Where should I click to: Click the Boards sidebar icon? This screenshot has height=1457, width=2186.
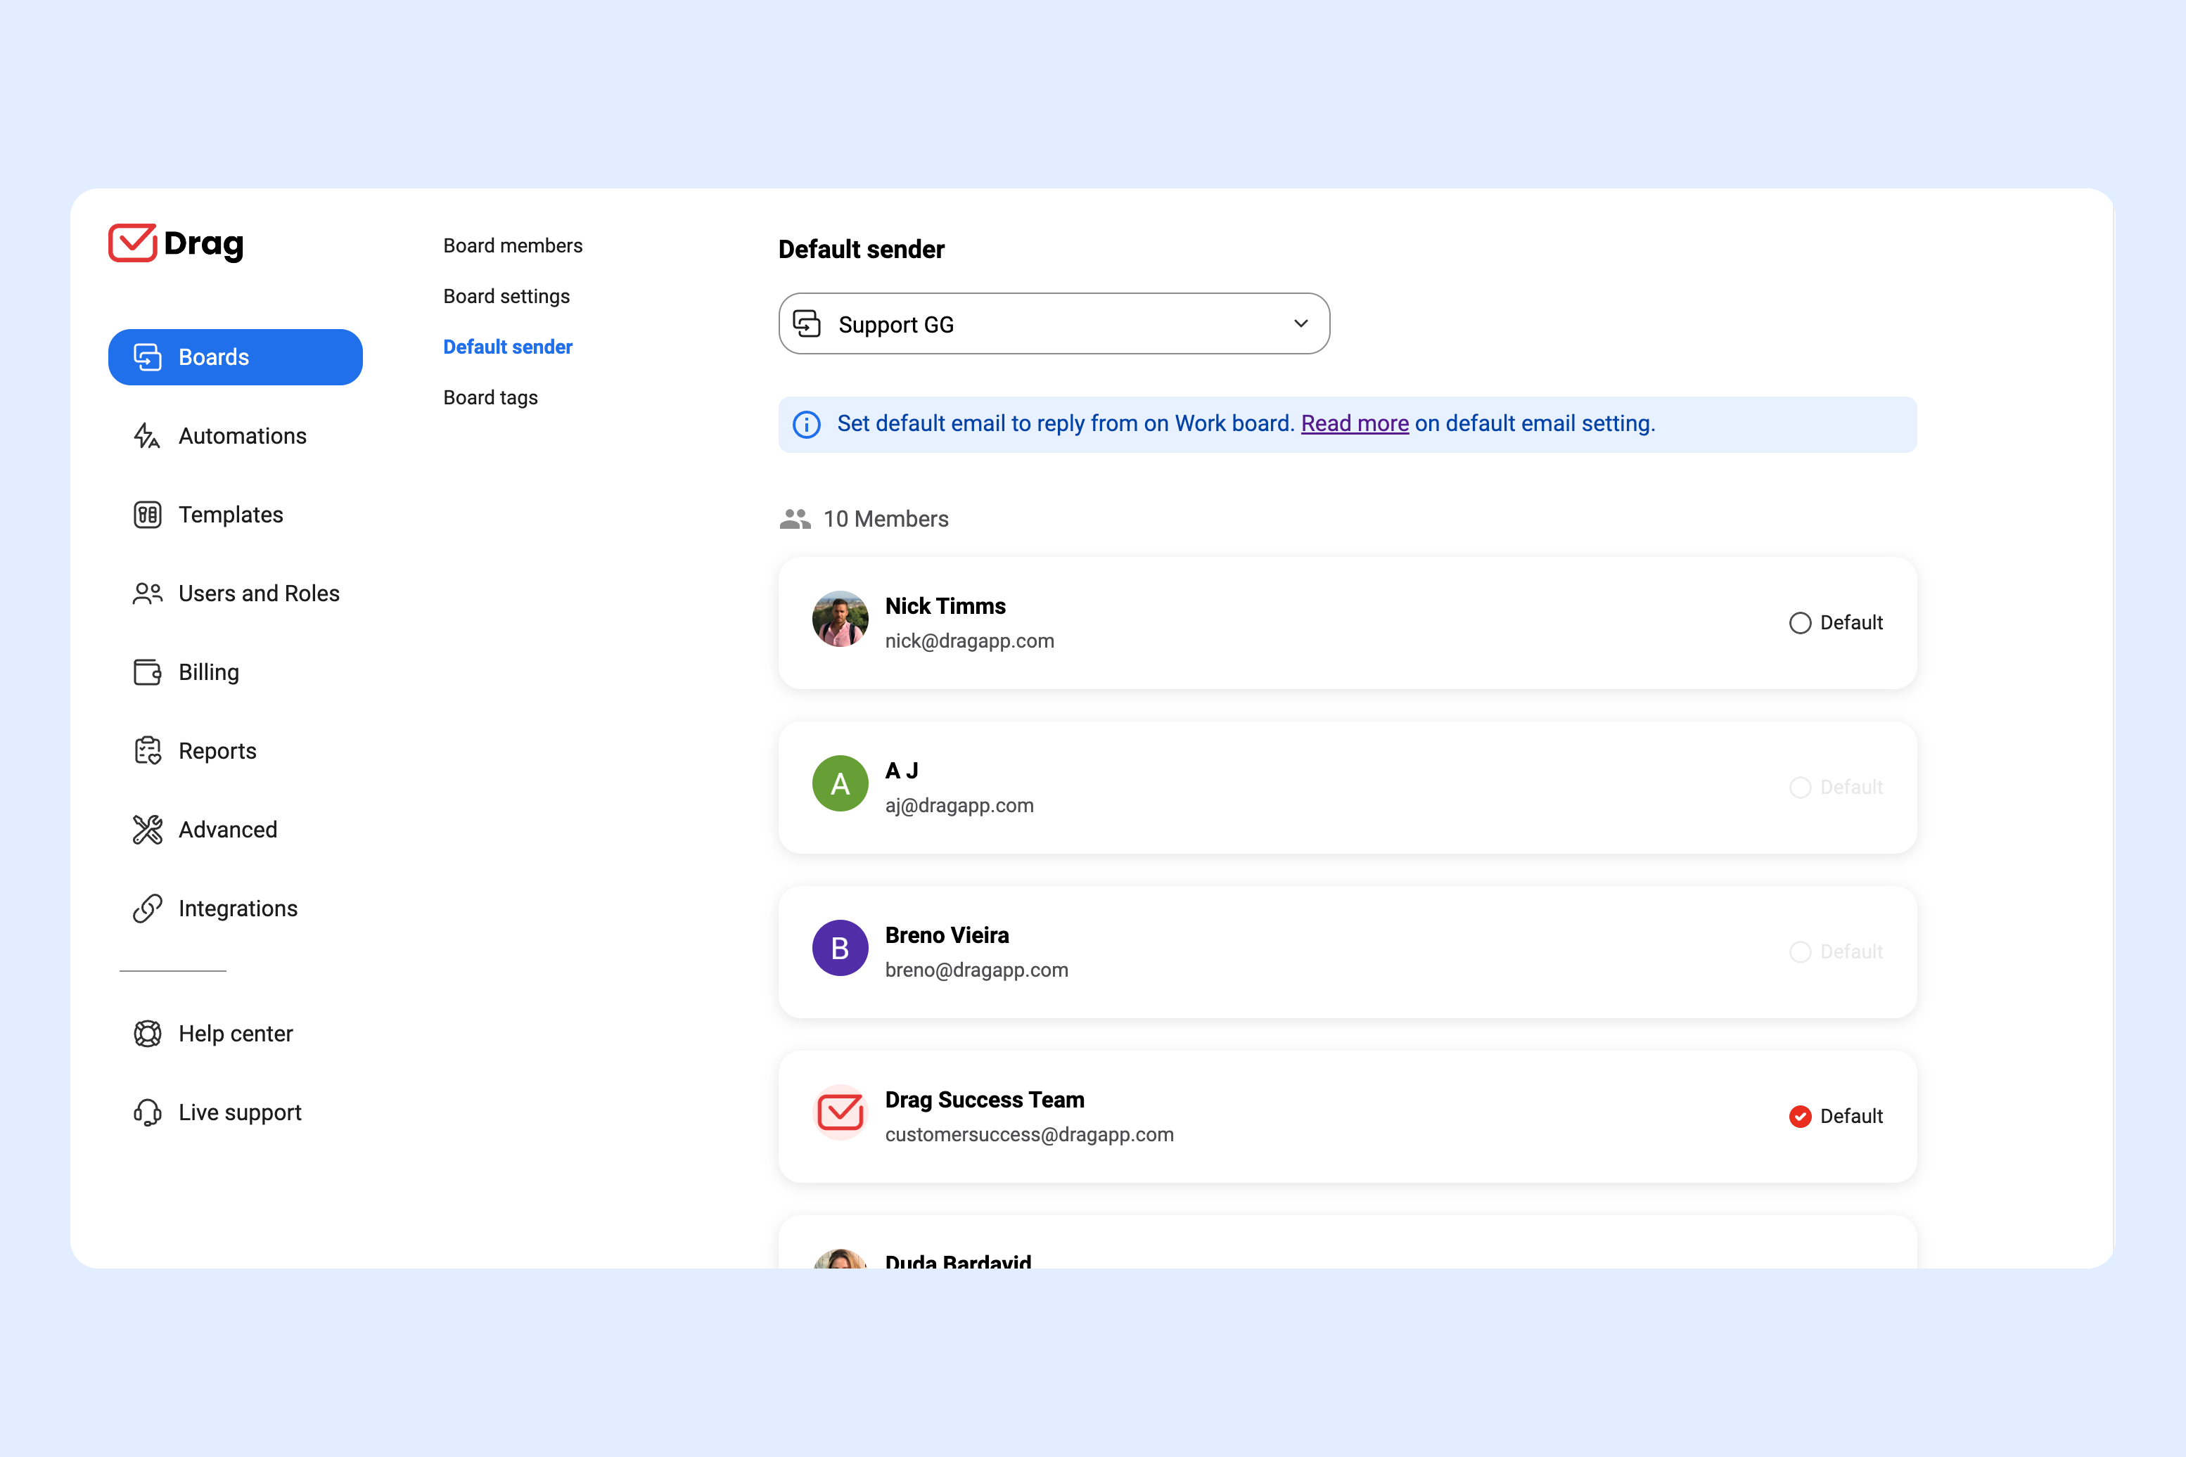148,357
